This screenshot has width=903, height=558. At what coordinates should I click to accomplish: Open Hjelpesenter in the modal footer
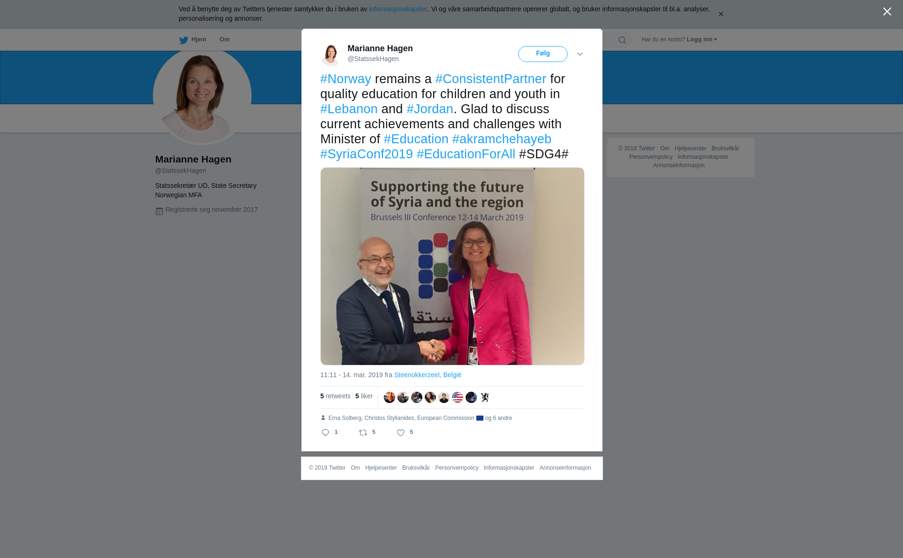click(381, 468)
